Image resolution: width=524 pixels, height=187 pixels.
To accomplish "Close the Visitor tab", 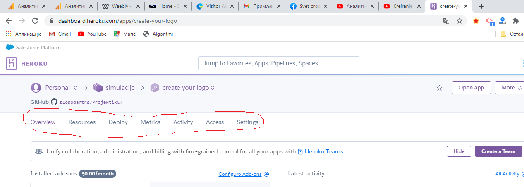I will (230, 6).
